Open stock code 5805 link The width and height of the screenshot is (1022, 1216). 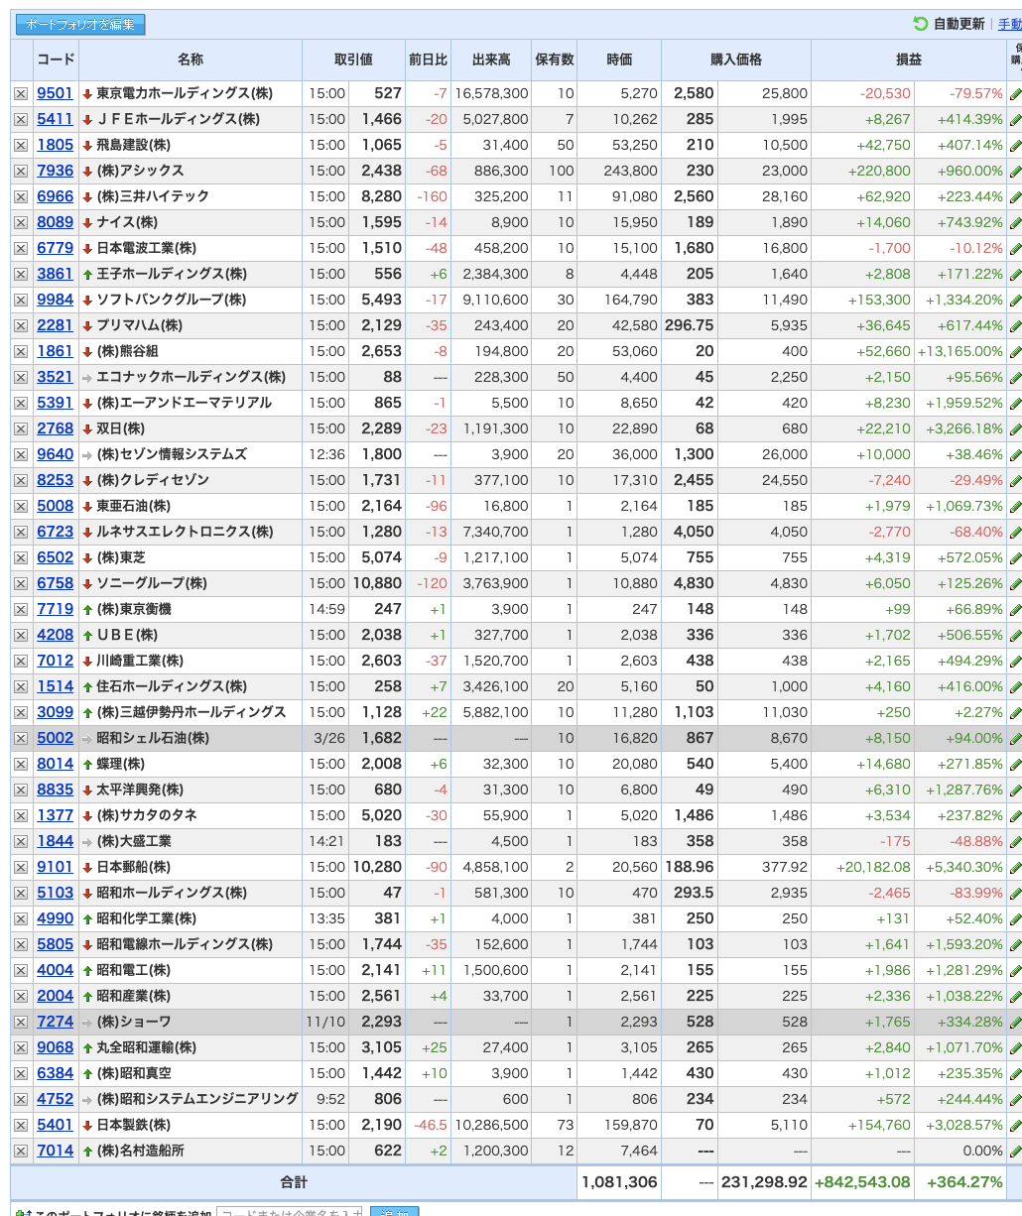56,944
